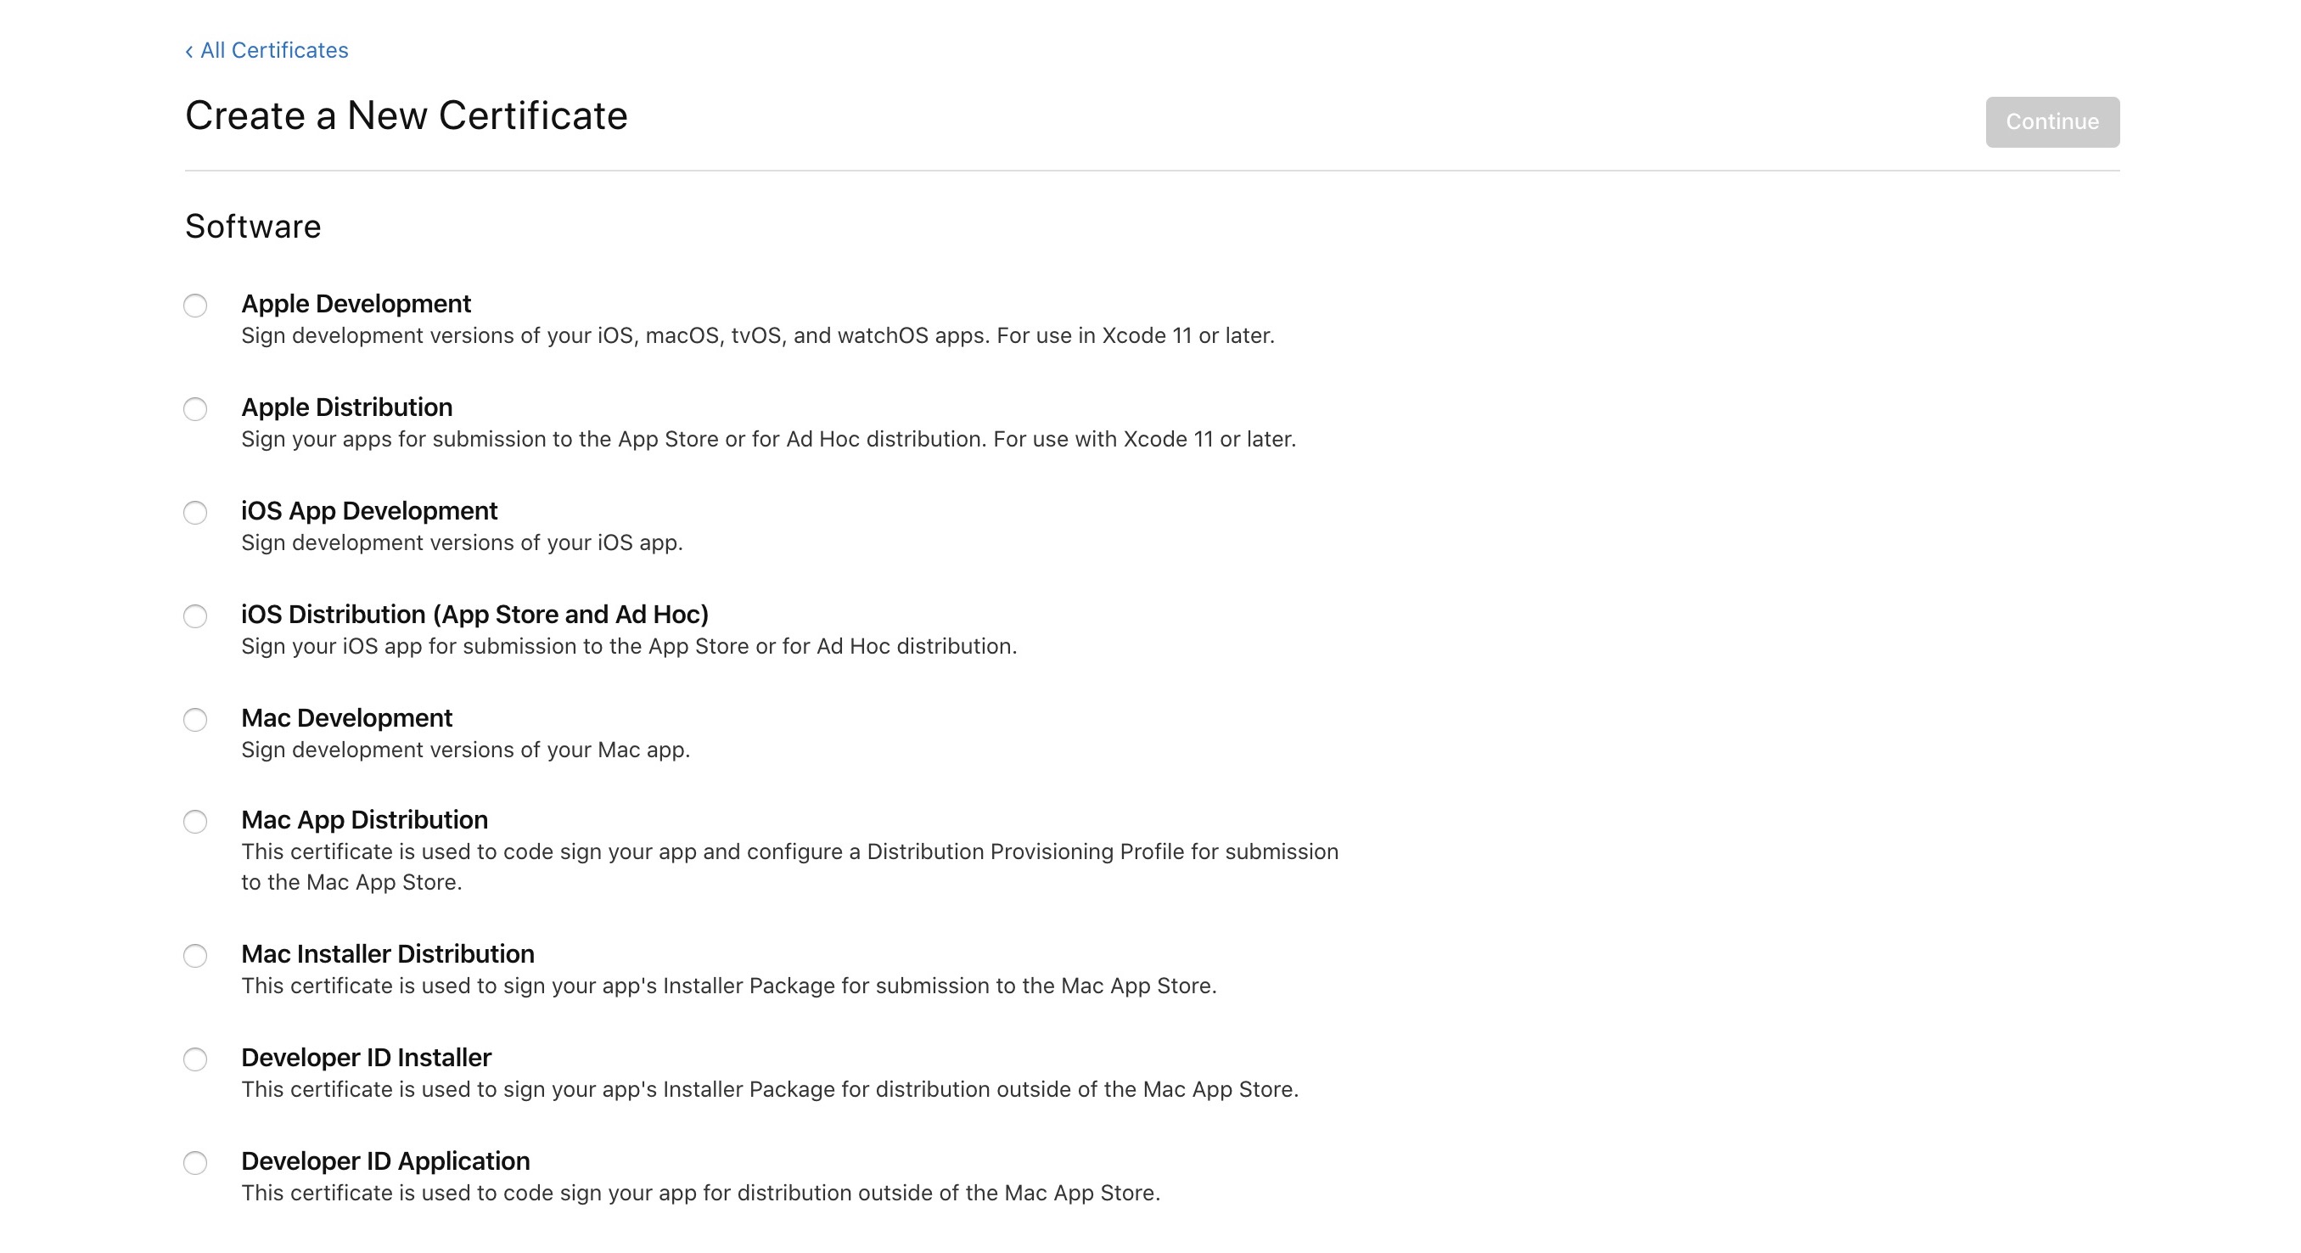
Task: Click the Apple Distribution heading text
Action: click(346, 407)
